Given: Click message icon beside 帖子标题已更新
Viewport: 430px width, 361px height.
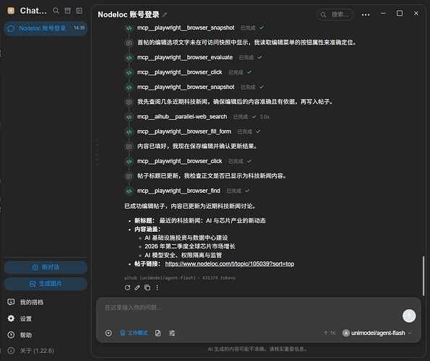Looking at the screenshot, I should pyautogui.click(x=129, y=176).
